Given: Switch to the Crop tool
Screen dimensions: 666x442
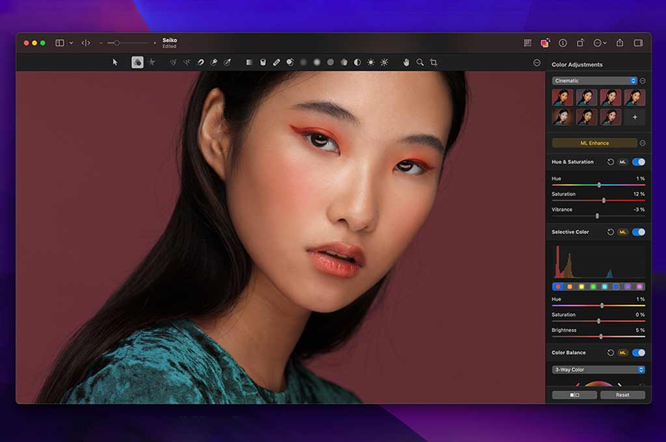Looking at the screenshot, I should [433, 62].
